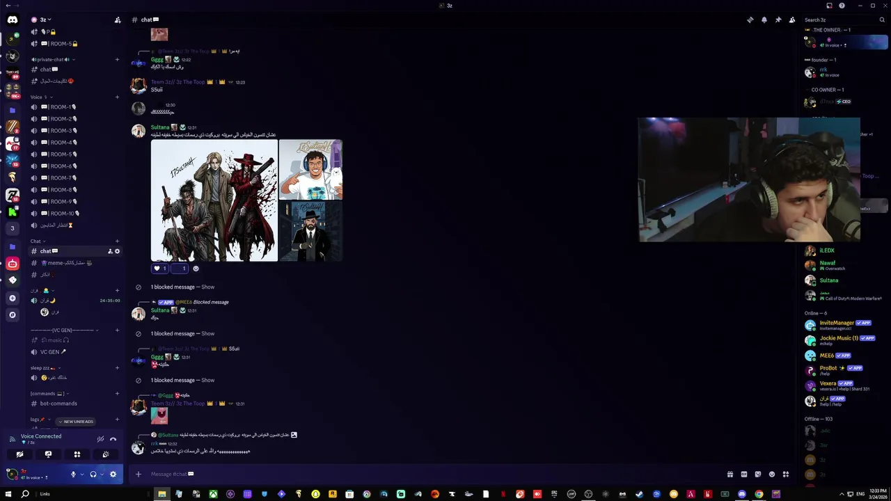Open the attachment plus button in message bar
The image size is (891, 501).
tap(138, 475)
